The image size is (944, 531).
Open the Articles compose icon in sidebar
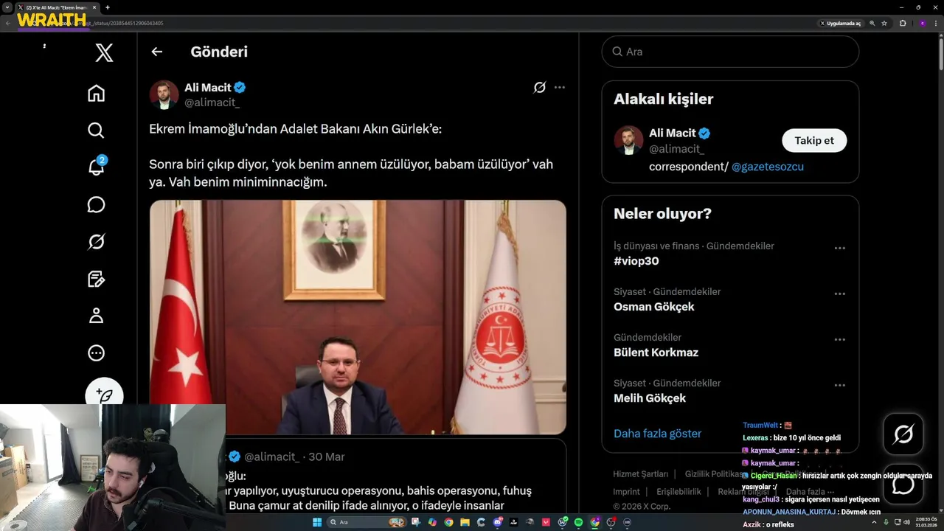click(96, 279)
